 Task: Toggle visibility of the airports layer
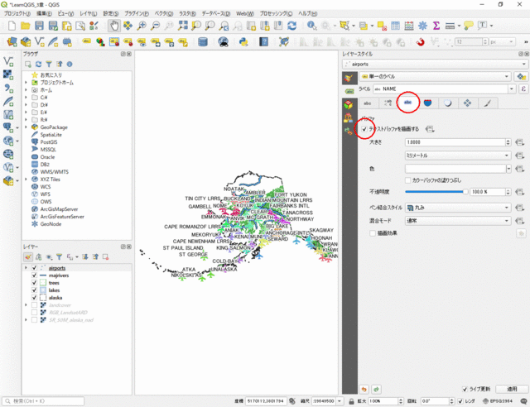pyautogui.click(x=34, y=268)
